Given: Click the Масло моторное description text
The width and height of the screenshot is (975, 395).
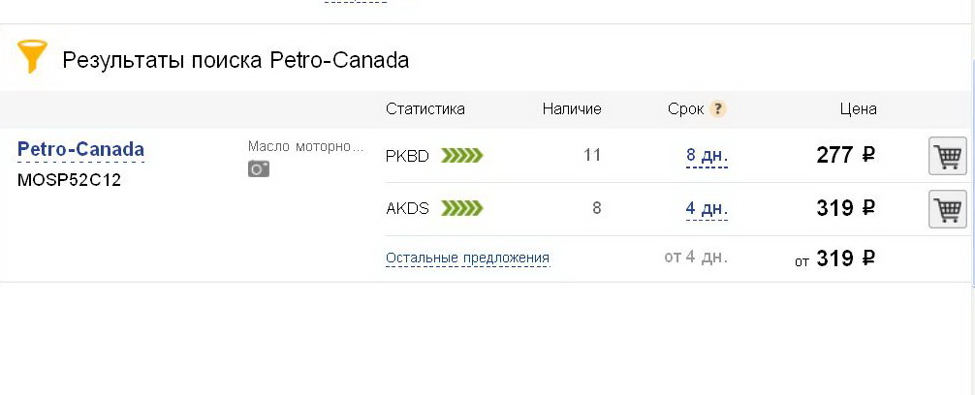Looking at the screenshot, I should point(305,146).
